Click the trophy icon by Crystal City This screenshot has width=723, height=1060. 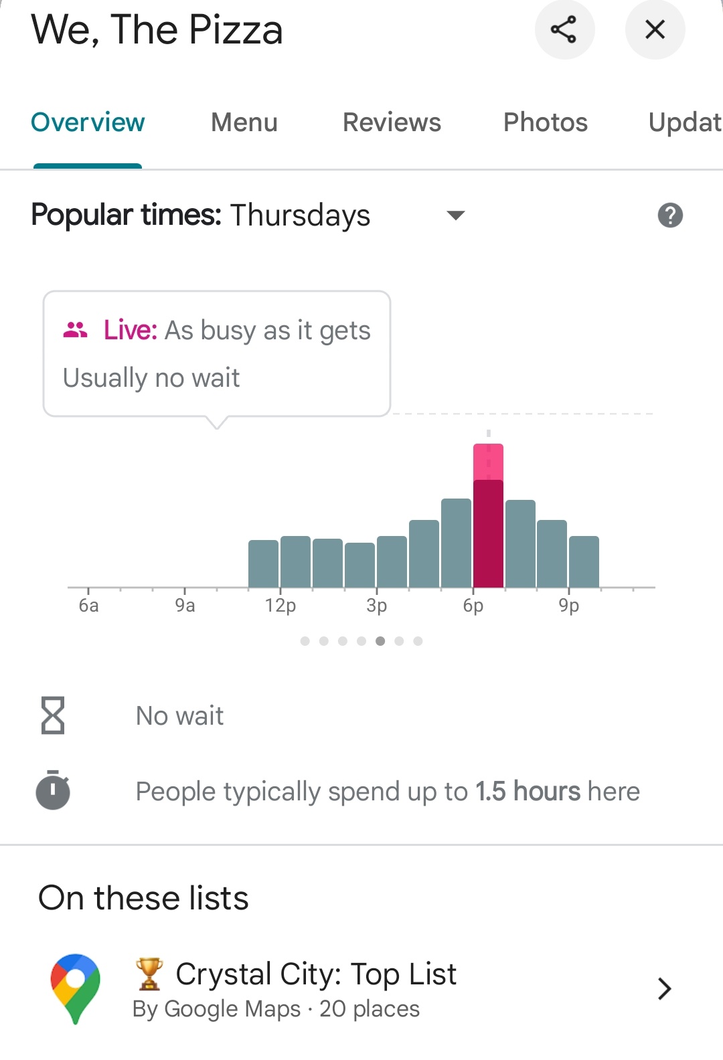click(x=149, y=974)
